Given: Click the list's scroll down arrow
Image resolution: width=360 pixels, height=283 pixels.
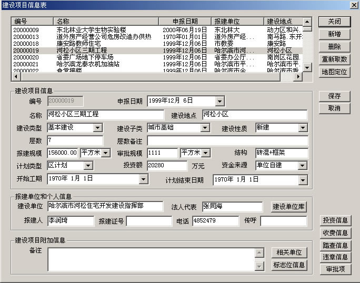Looking at the screenshot, I should [x=307, y=67].
